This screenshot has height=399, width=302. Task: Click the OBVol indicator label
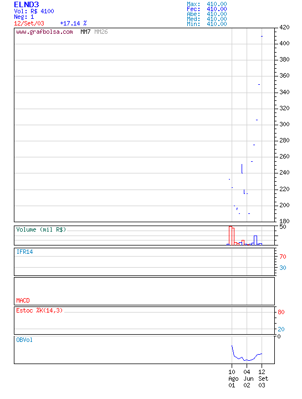[24, 340]
